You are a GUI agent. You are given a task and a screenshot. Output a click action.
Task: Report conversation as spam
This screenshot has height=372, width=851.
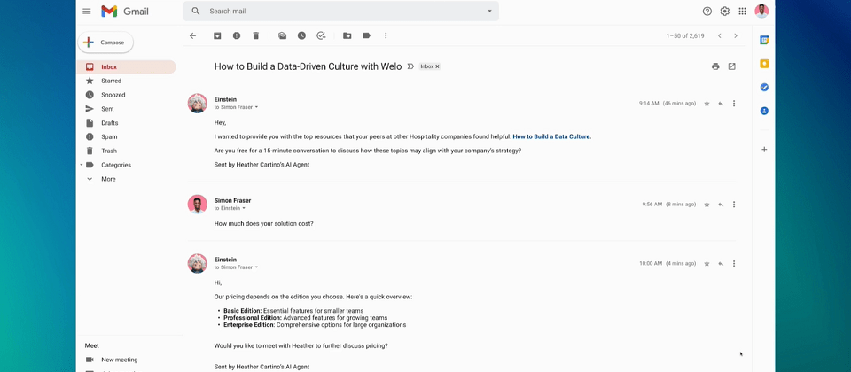pyautogui.click(x=237, y=35)
